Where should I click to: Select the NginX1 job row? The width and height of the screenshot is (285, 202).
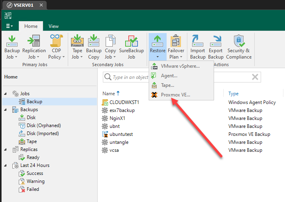pyautogui.click(x=117, y=118)
